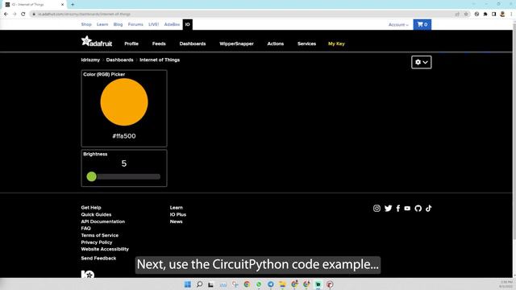Bookmark this page with the star
Viewport: 516px width, 290px height.
466,14
